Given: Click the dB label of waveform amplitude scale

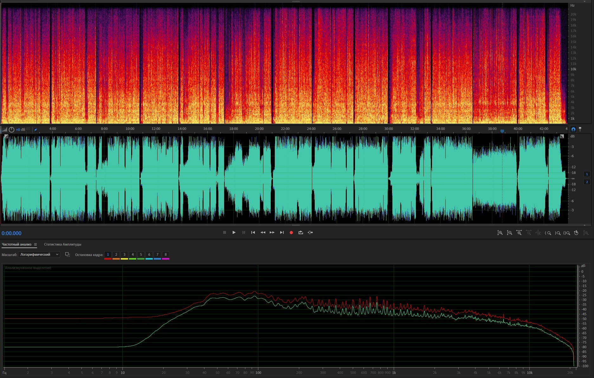Looking at the screenshot, I should pos(572,136).
